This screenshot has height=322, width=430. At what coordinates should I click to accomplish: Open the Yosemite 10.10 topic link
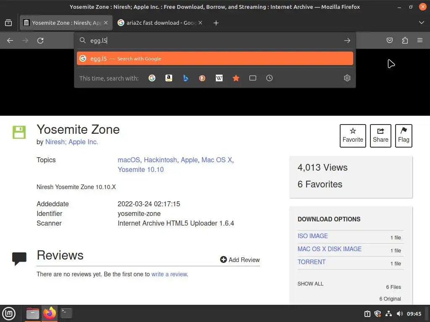[141, 169]
